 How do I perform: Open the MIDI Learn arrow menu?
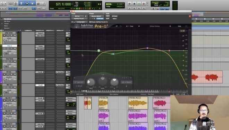pyautogui.click(x=86, y=94)
